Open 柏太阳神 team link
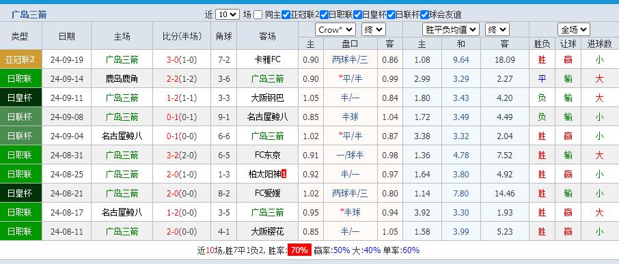Viewport: 619px width, 264px height. [x=264, y=174]
